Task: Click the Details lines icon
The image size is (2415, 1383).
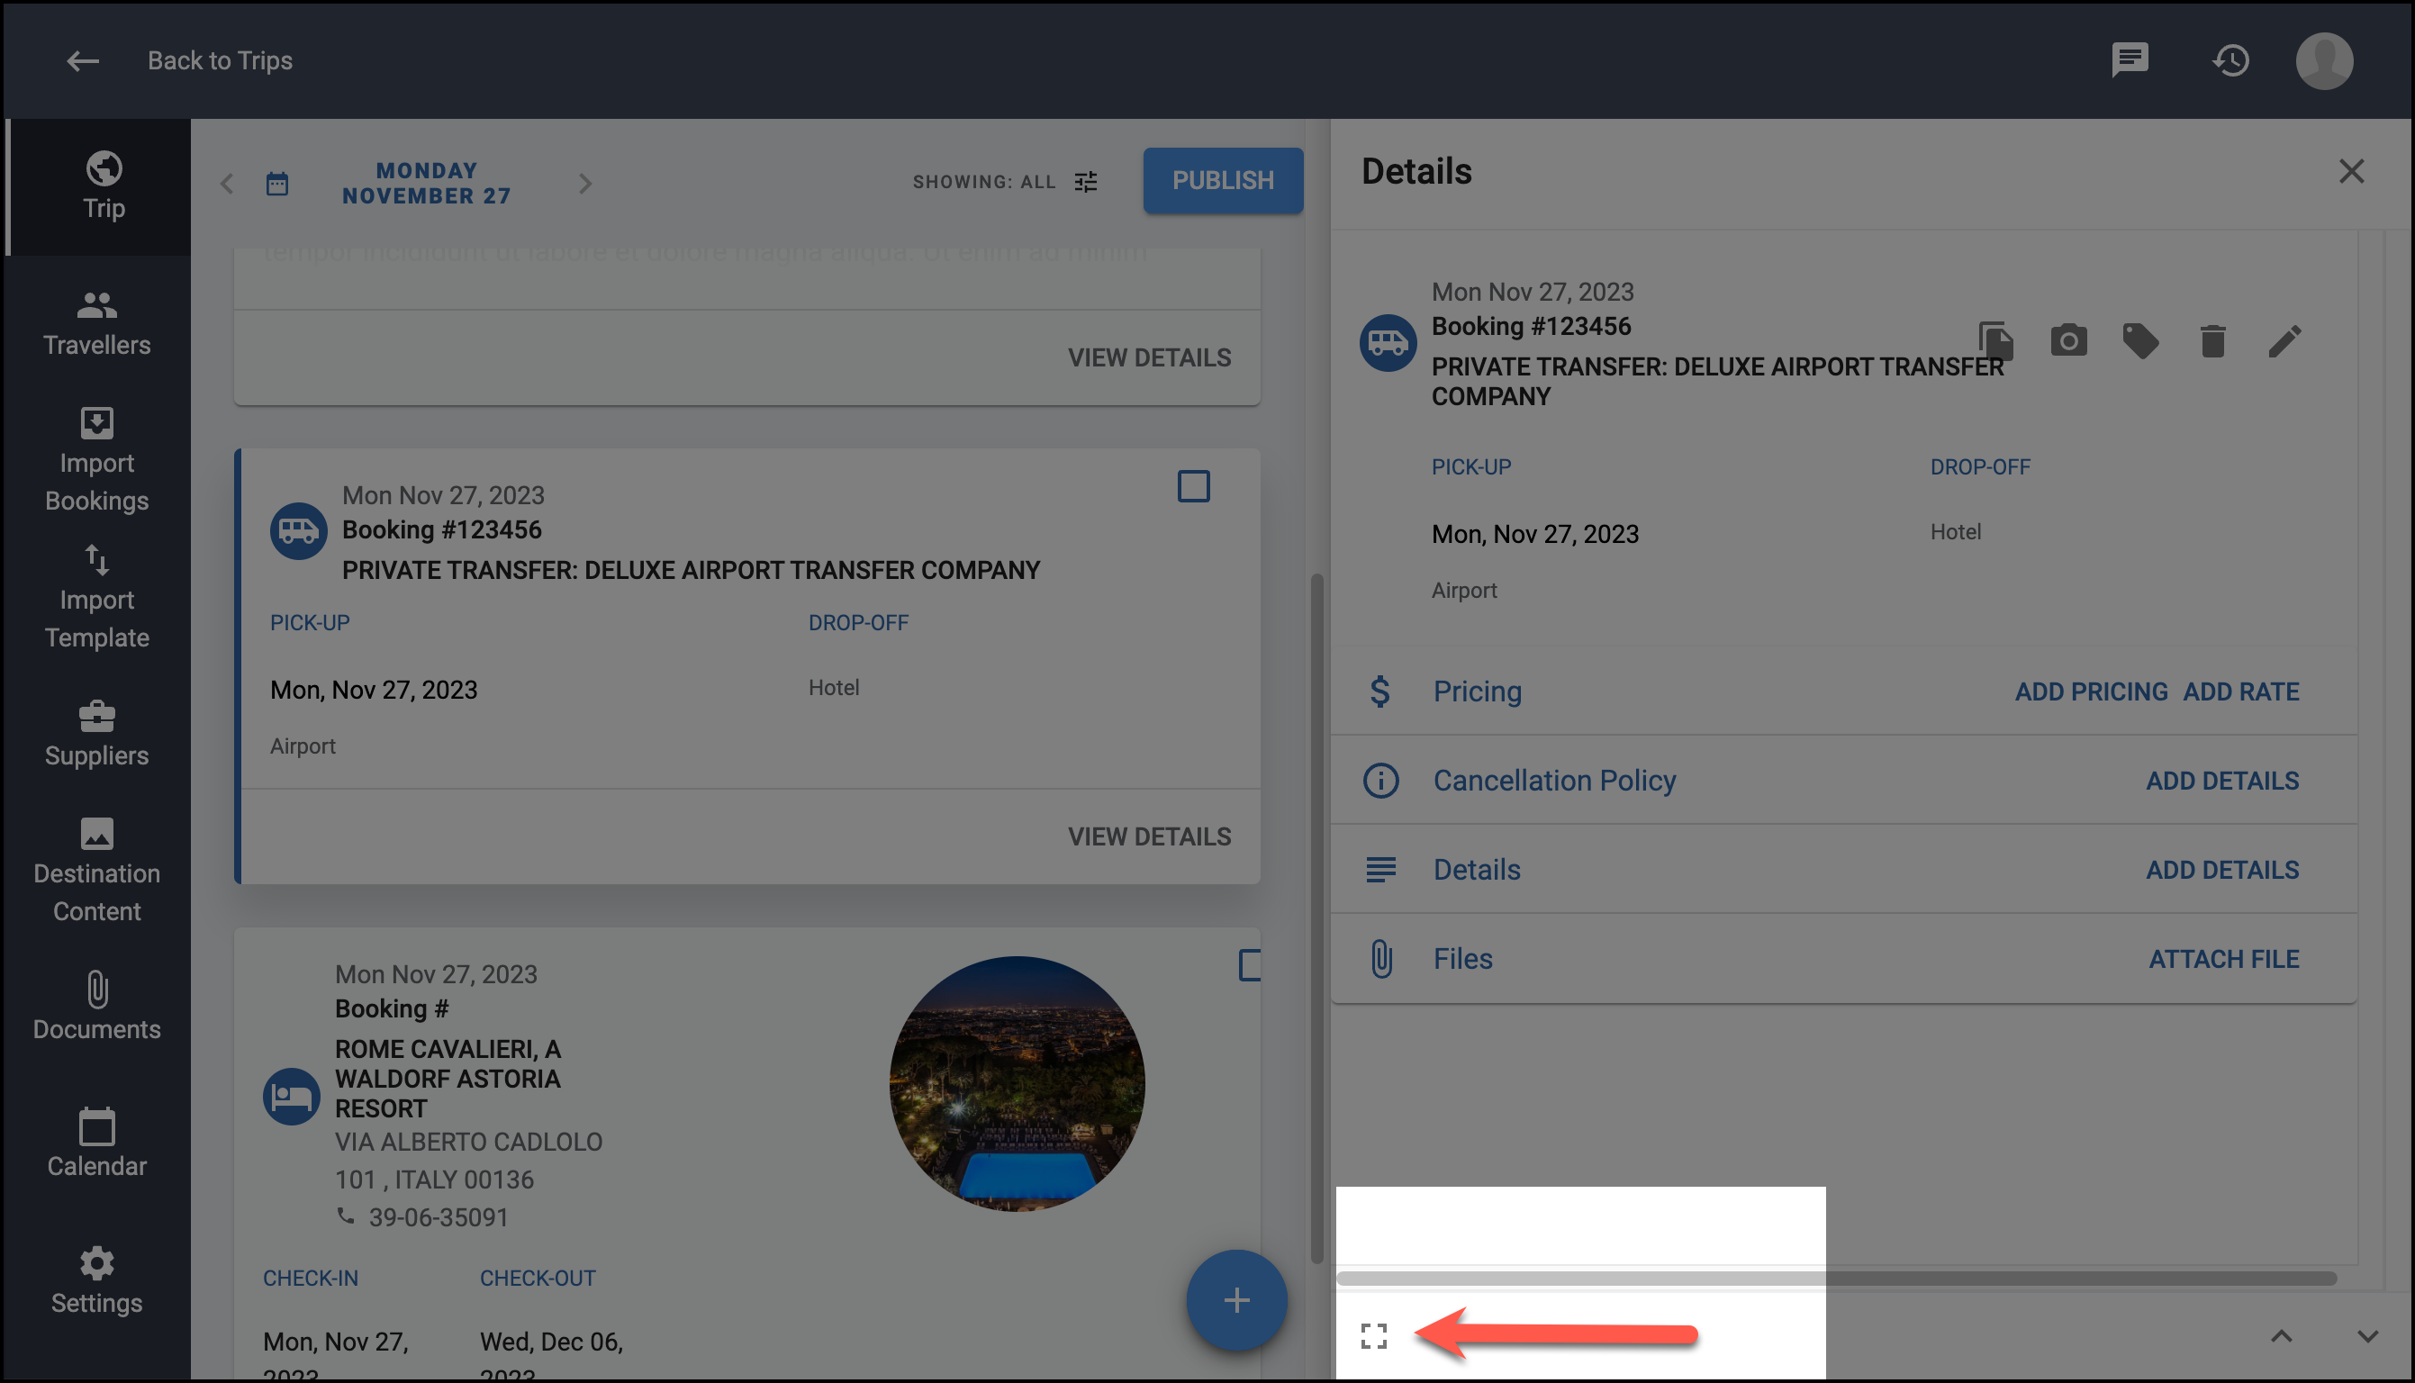Action: (1380, 869)
